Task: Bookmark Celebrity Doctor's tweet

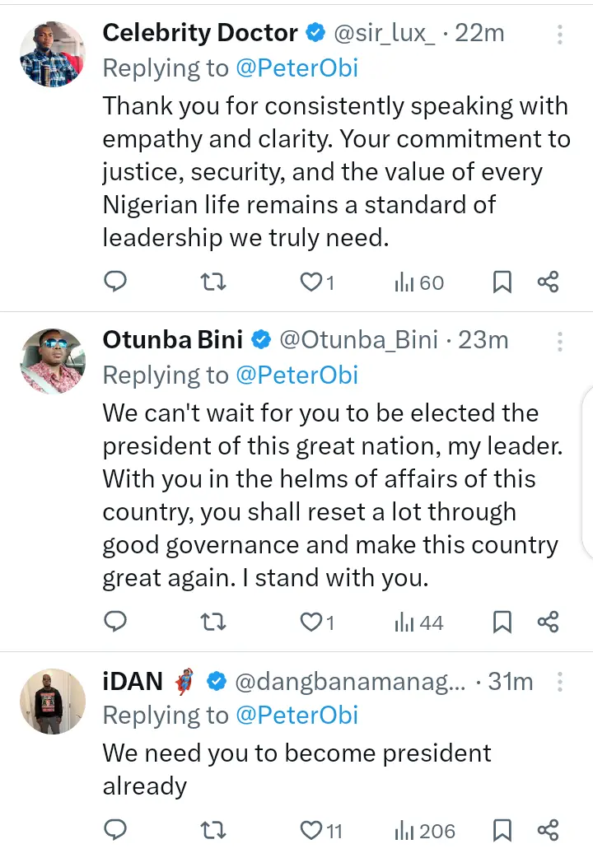Action: click(502, 282)
